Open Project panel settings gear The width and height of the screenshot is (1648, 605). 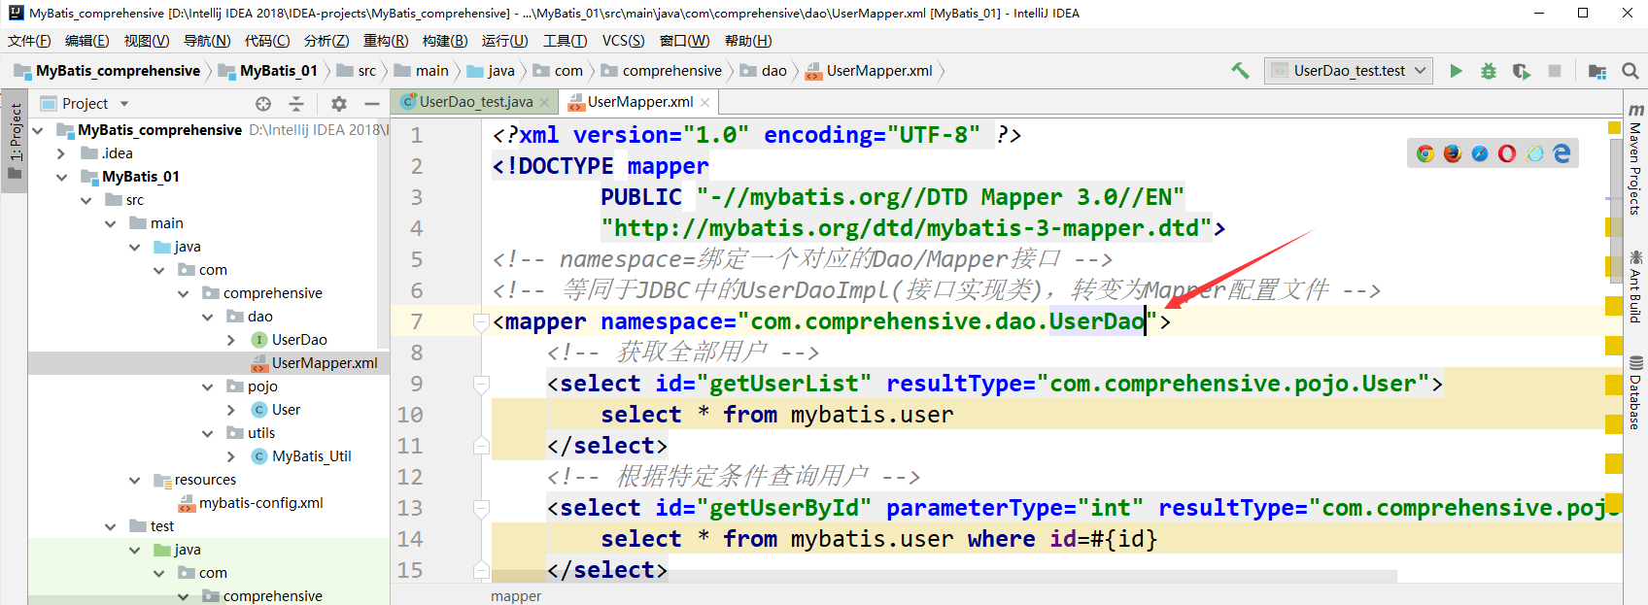point(338,104)
